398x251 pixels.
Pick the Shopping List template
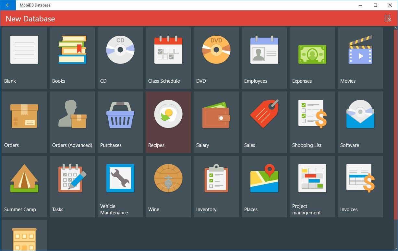312,122
